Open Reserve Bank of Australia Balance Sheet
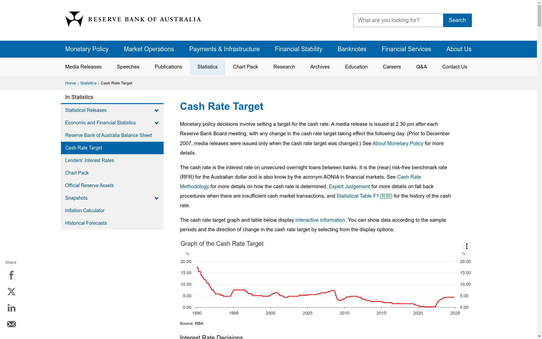 108,135
